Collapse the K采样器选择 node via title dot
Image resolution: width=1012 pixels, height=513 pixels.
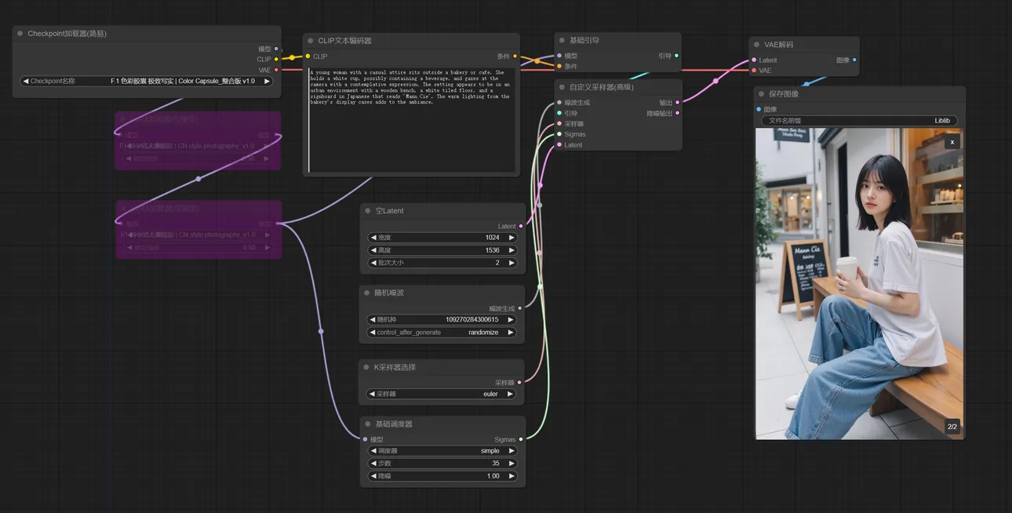(x=366, y=367)
